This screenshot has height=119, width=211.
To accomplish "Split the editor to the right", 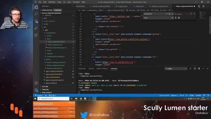I will [203, 6].
